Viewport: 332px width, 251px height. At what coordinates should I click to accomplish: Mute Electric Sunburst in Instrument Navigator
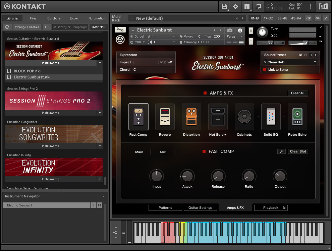point(99,205)
